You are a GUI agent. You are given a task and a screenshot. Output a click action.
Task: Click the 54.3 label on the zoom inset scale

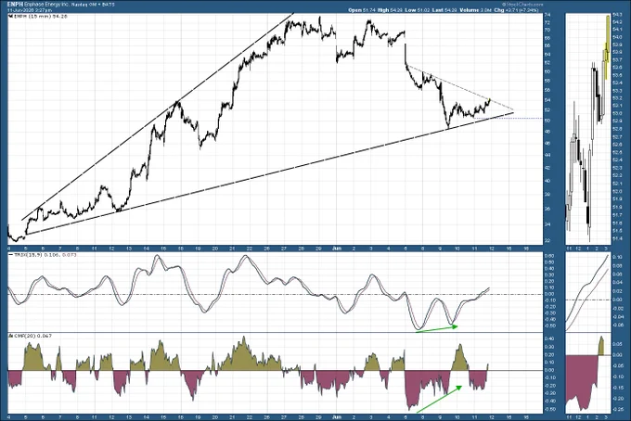click(617, 15)
